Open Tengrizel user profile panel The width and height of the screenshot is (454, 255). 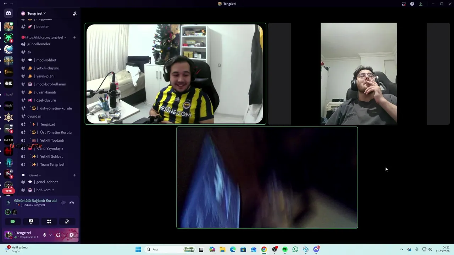(x=22, y=235)
